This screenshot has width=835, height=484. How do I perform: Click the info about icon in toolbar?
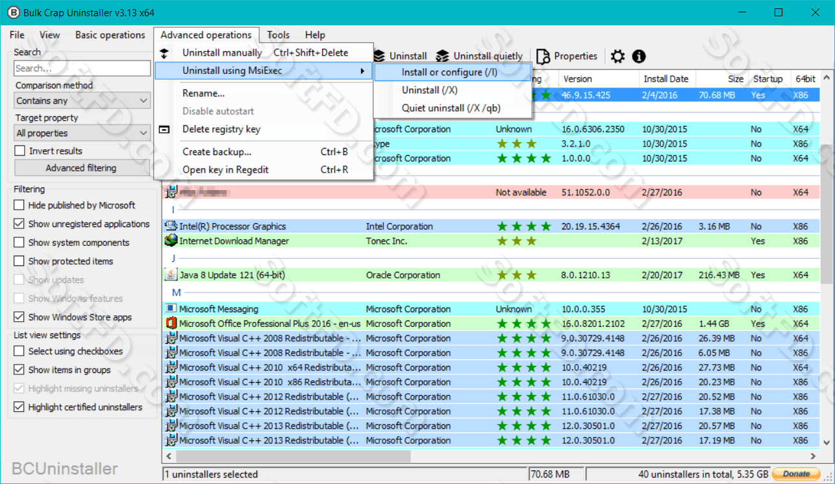(639, 56)
